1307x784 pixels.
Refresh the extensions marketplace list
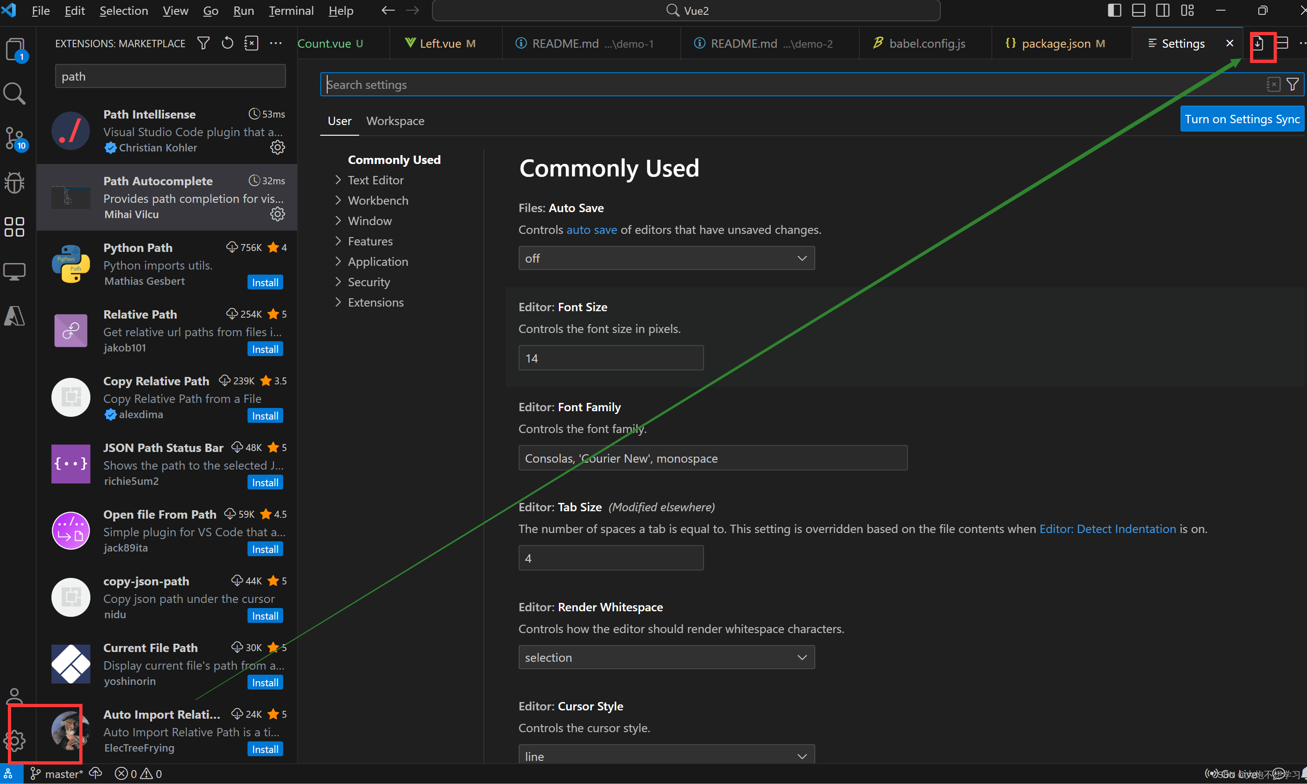pyautogui.click(x=228, y=44)
